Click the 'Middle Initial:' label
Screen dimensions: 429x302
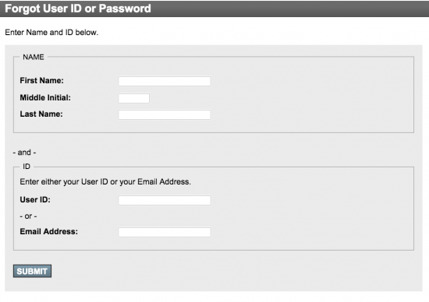click(x=45, y=97)
